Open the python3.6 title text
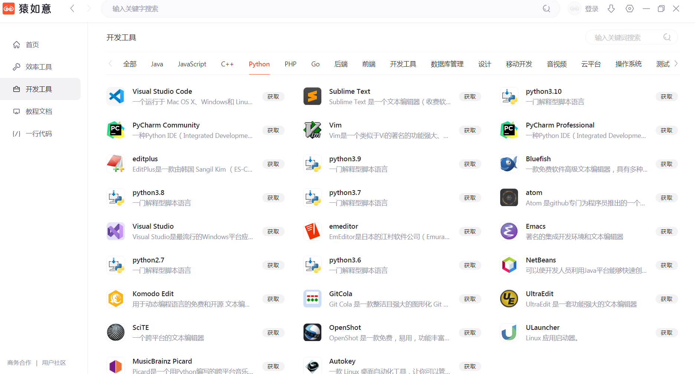 pyautogui.click(x=345, y=260)
